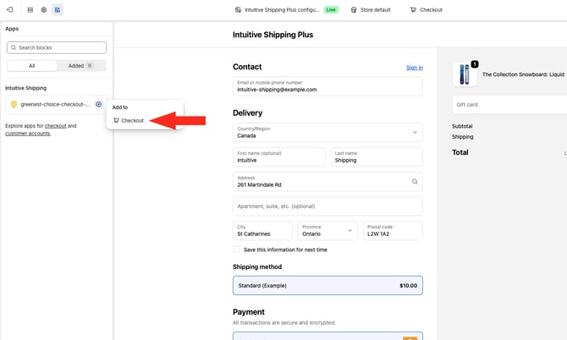Click the greenest-choice-checkout block row
The width and height of the screenshot is (567, 340).
coord(57,104)
